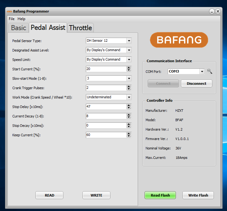The width and height of the screenshot is (227, 211).
Task: Increase Stop Delay spinner value
Action: 129,105
